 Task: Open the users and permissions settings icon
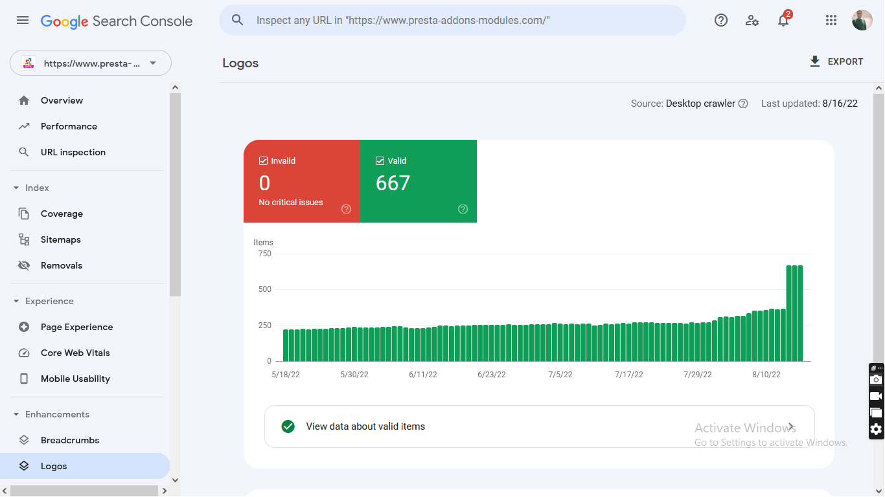752,20
